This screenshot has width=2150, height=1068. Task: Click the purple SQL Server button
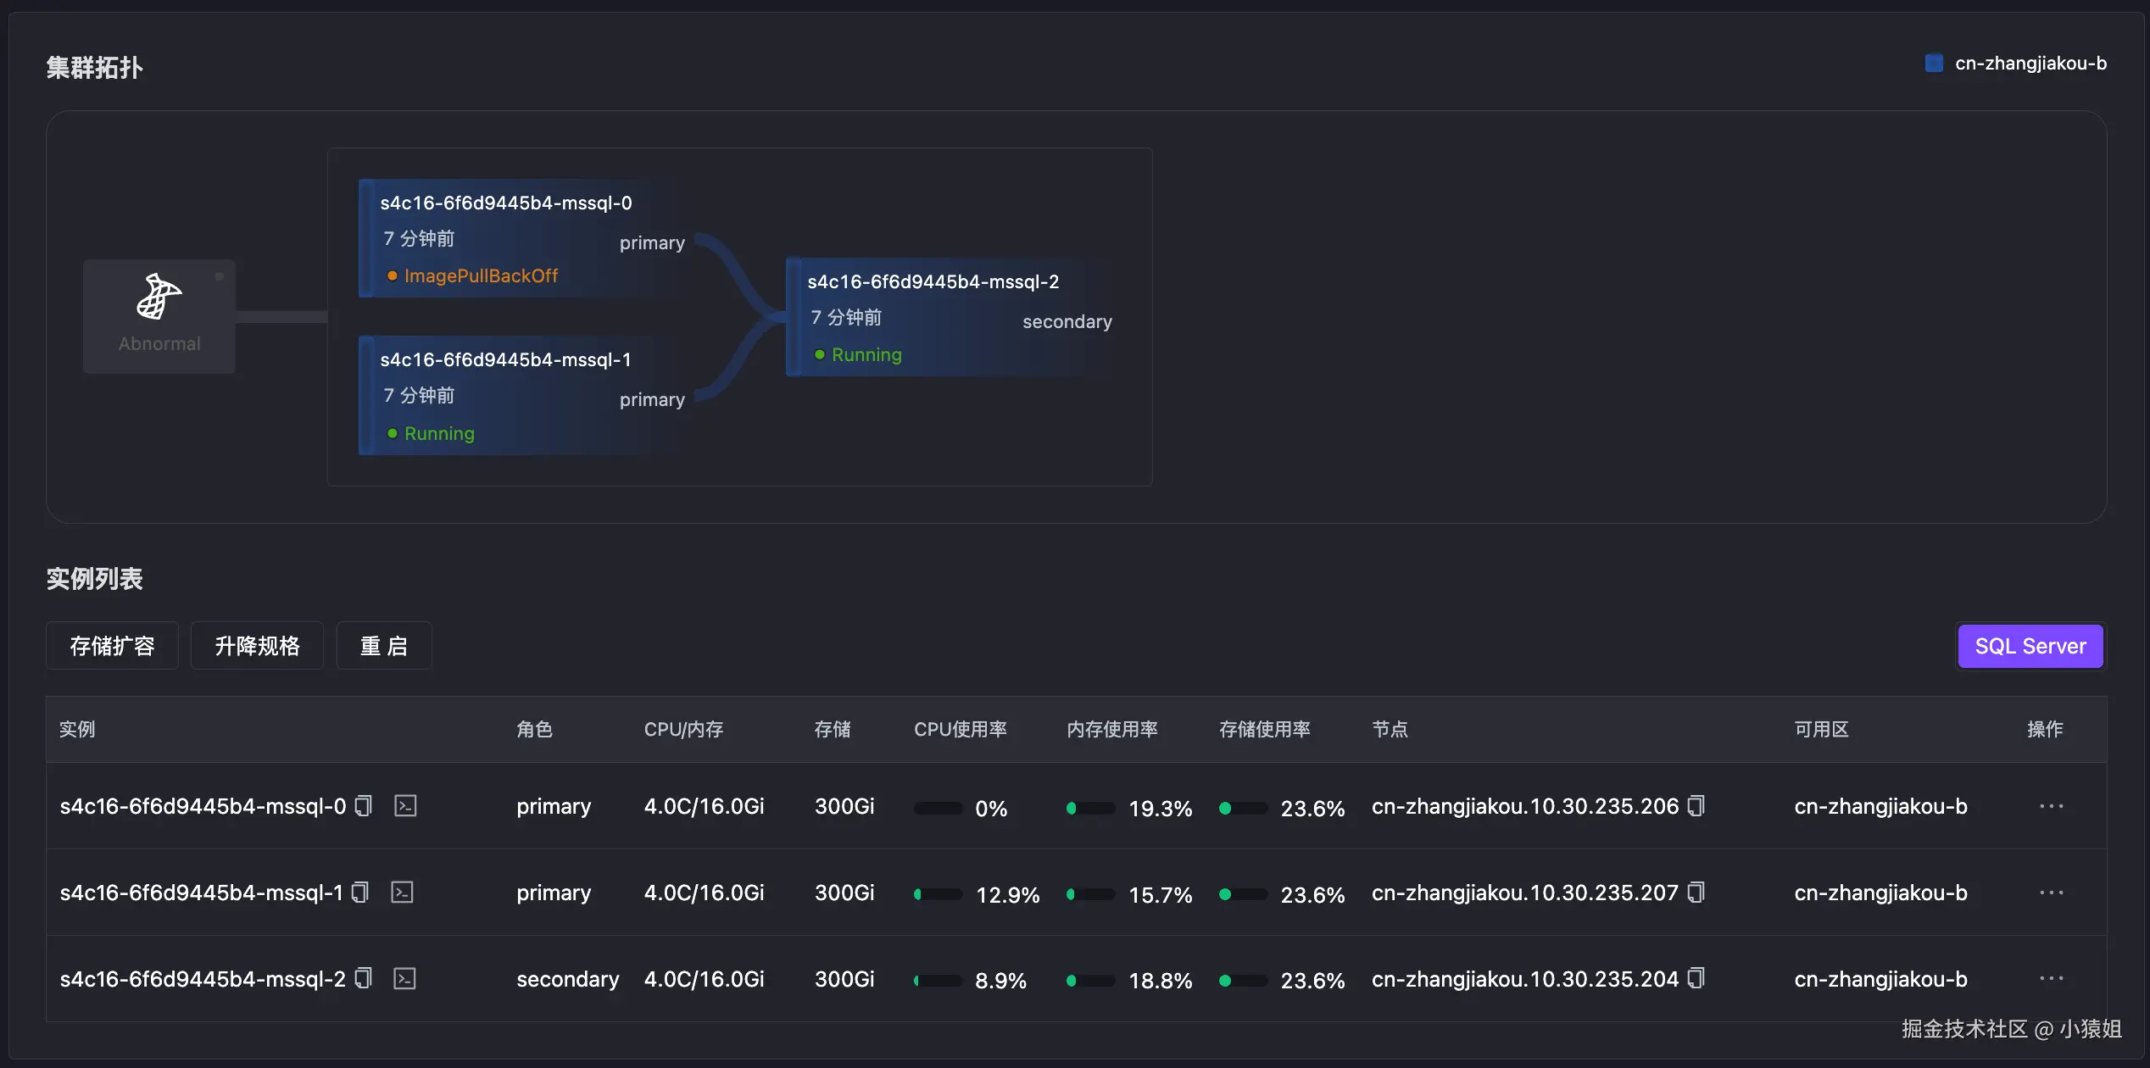pos(2030,646)
